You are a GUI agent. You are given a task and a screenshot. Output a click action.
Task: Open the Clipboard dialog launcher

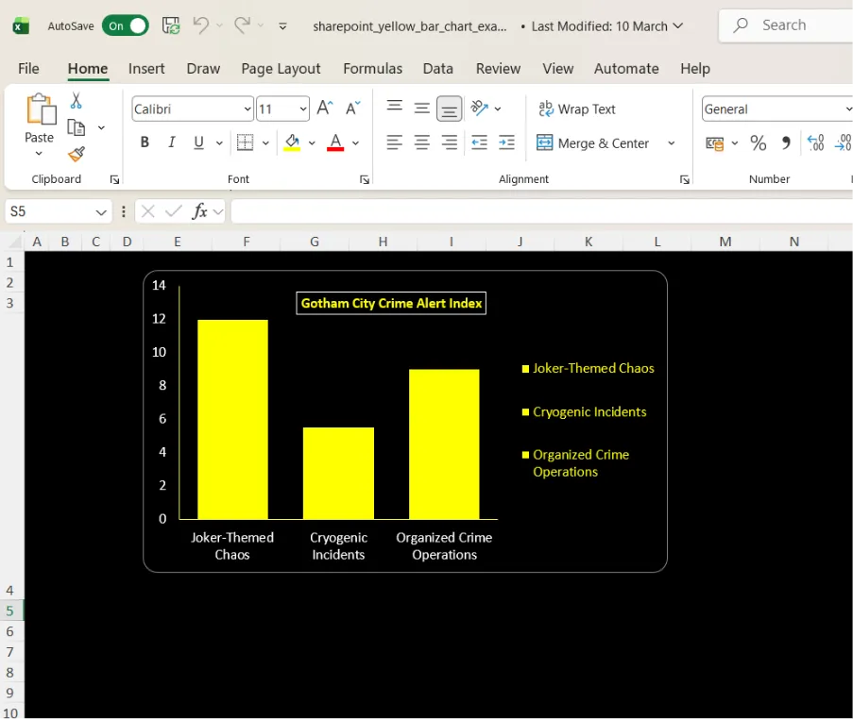[115, 179]
